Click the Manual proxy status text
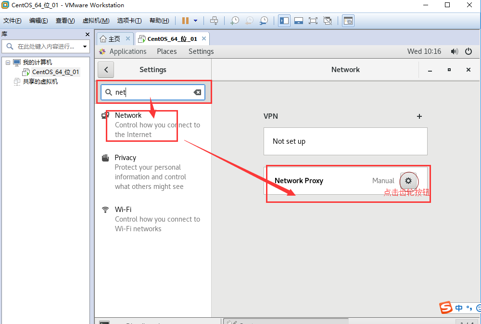 point(383,181)
